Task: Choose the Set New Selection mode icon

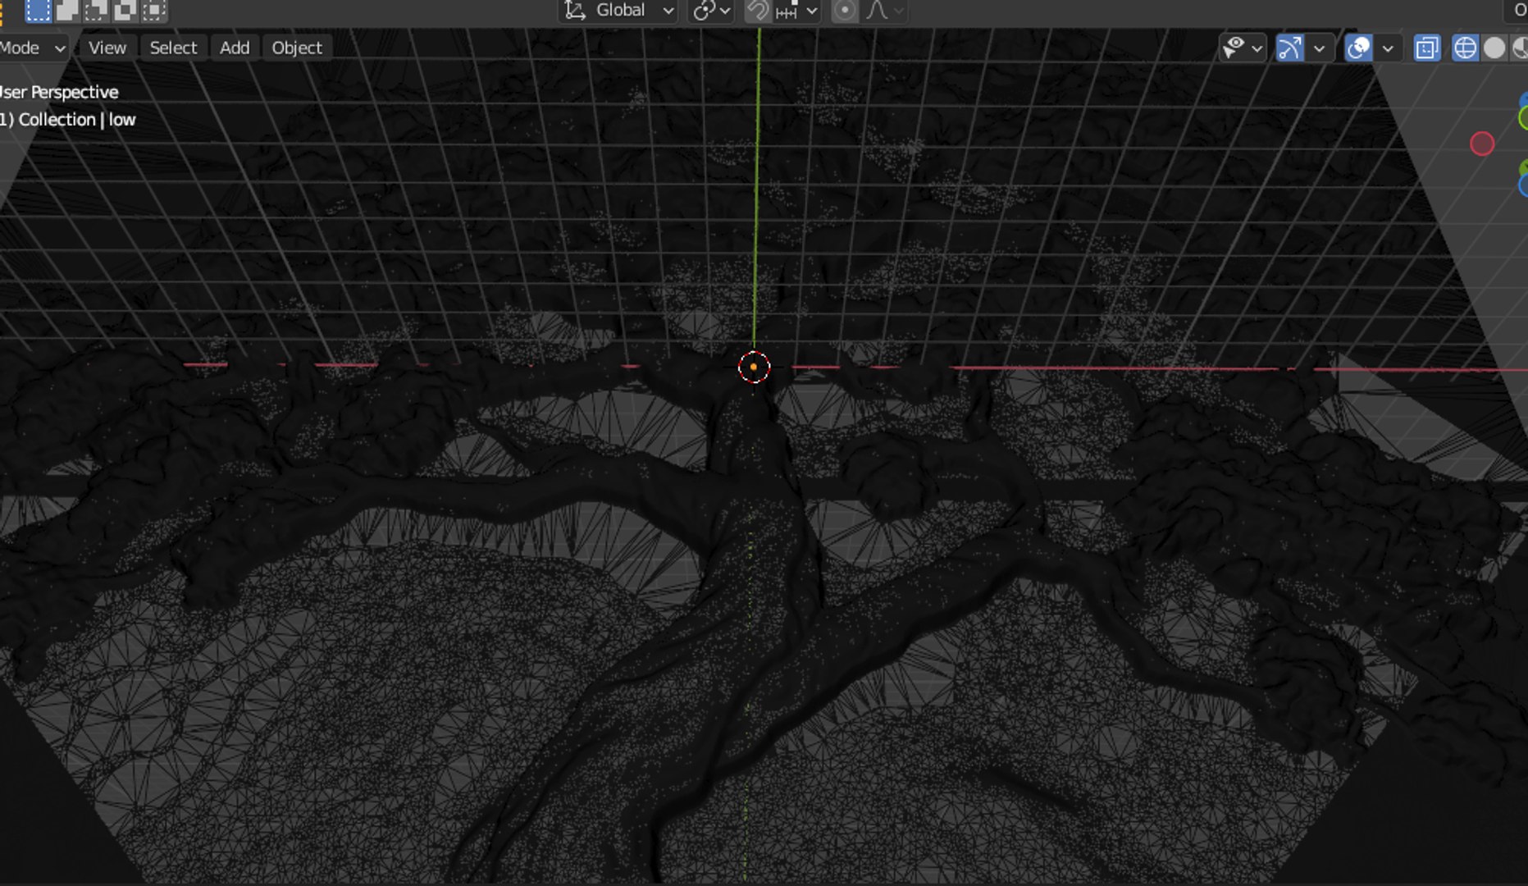Action: point(38,10)
